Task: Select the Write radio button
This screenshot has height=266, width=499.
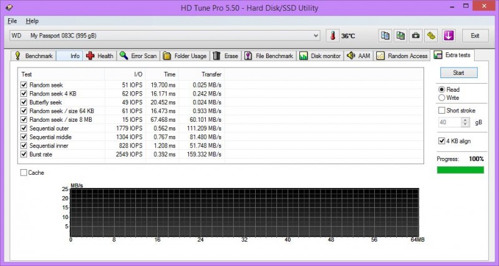Action: [x=442, y=97]
